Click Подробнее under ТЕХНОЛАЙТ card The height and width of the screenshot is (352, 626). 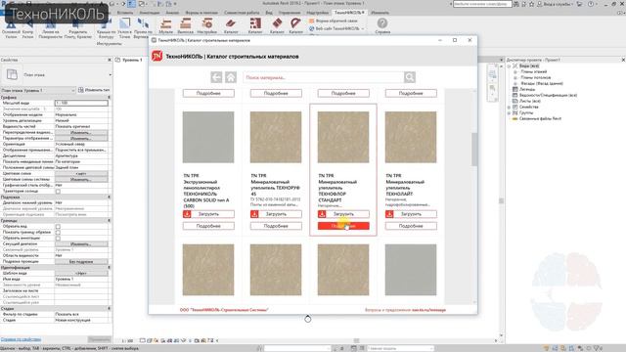click(411, 226)
